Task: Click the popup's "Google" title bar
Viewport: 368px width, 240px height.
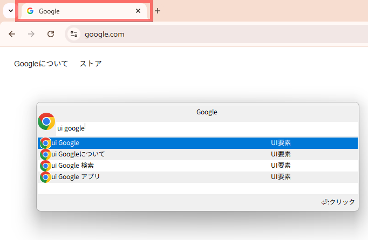Action: (x=206, y=112)
